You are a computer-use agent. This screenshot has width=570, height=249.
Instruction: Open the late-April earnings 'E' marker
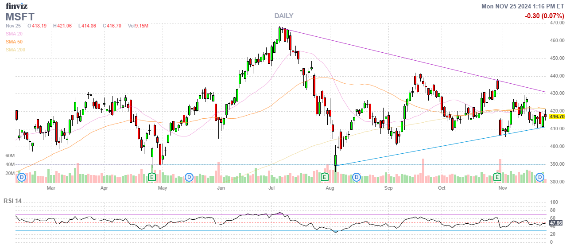[152, 178]
